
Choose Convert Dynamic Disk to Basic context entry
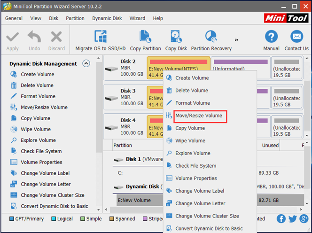coord(210,228)
